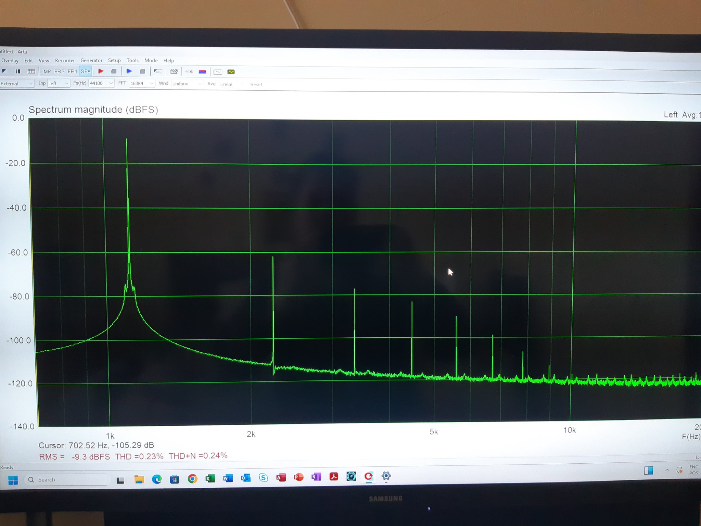Viewport: 701px width, 526px height.
Task: Click the blue and red spectrum color icon
Action: pos(203,72)
